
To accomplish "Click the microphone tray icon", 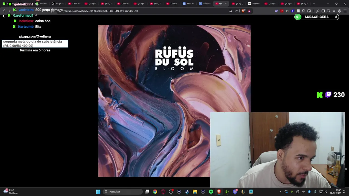I will (x=315, y=192).
